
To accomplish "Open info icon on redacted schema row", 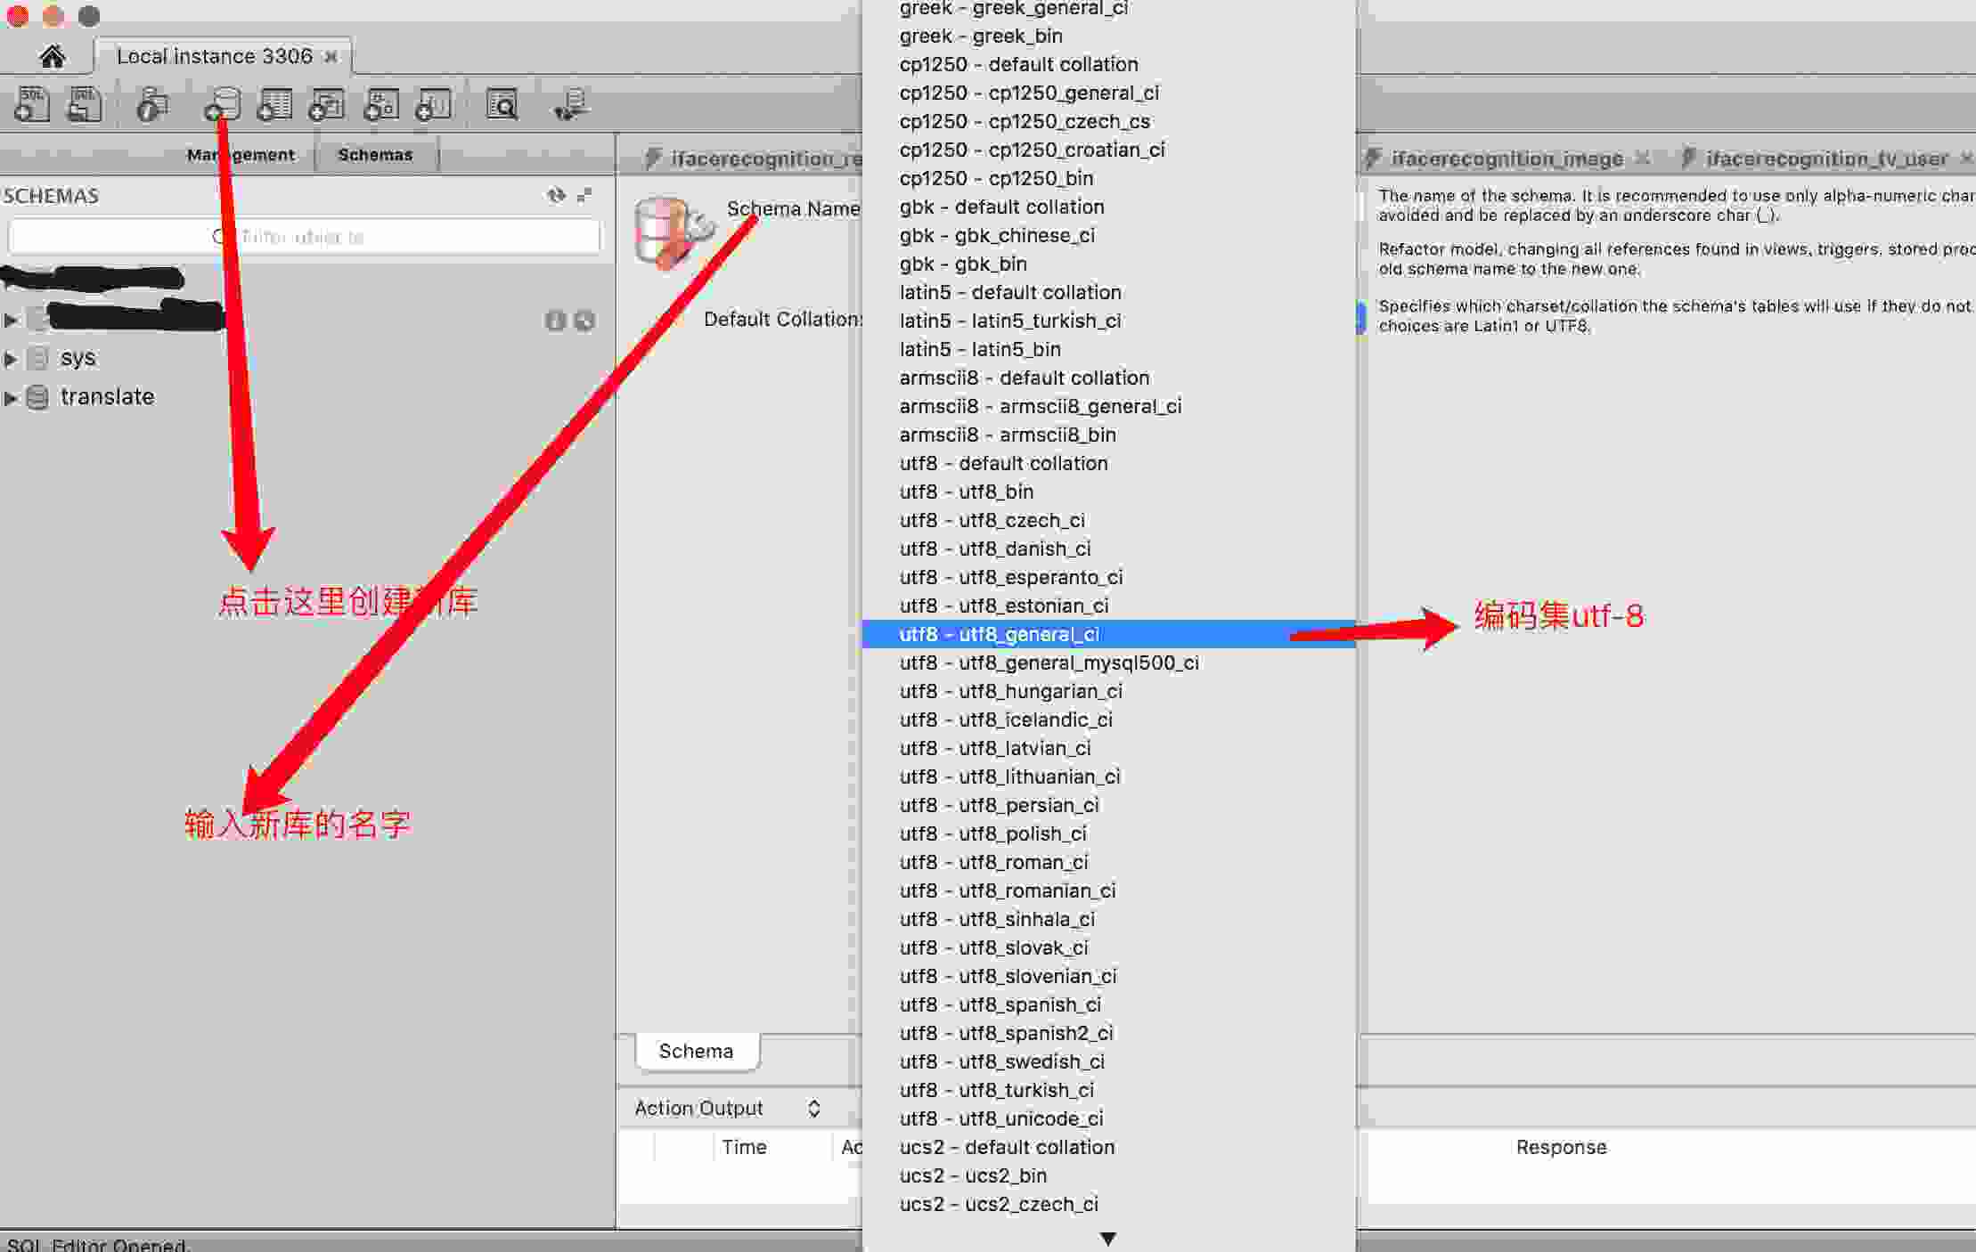I will [555, 321].
